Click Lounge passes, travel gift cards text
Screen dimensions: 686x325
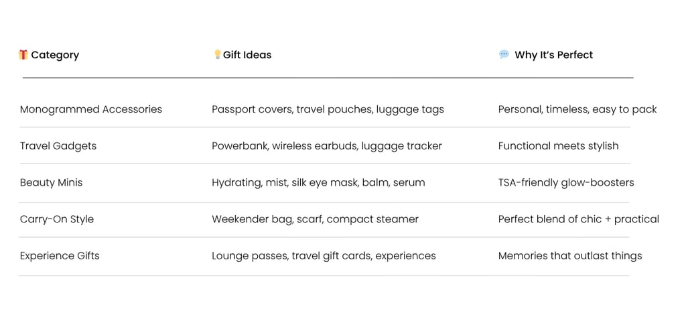(x=324, y=255)
